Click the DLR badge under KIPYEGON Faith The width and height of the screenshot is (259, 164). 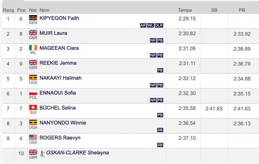point(159,25)
